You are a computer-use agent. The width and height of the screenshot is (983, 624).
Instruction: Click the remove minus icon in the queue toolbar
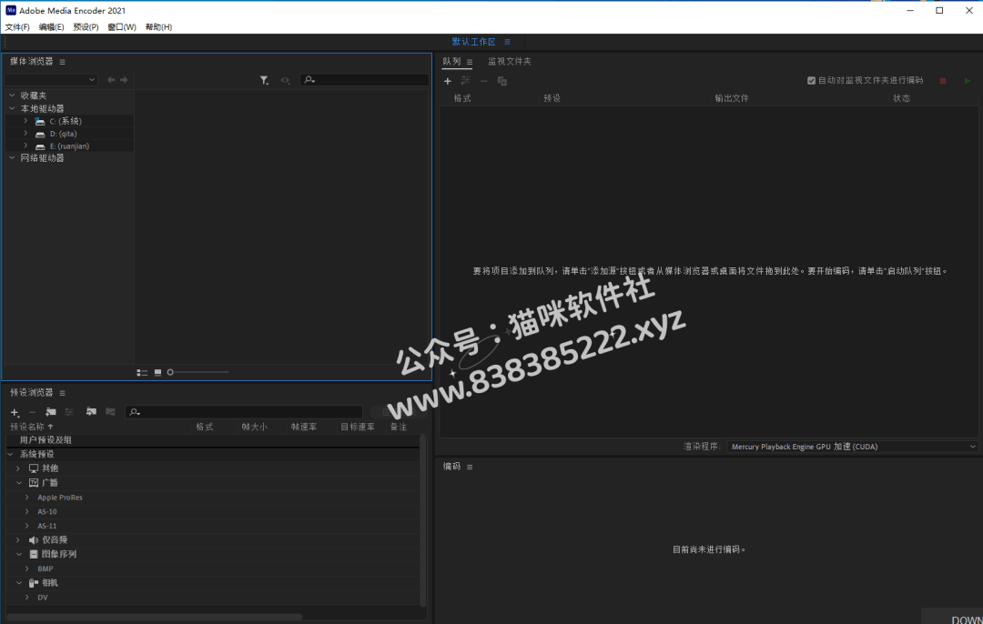[x=484, y=81]
